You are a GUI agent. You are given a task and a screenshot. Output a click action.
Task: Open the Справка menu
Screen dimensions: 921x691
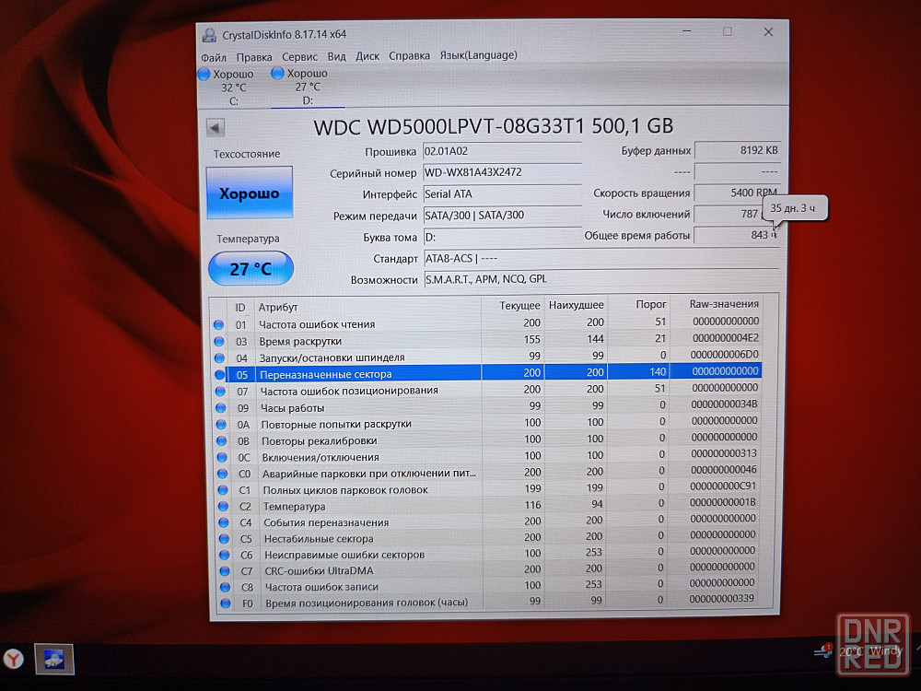409,56
